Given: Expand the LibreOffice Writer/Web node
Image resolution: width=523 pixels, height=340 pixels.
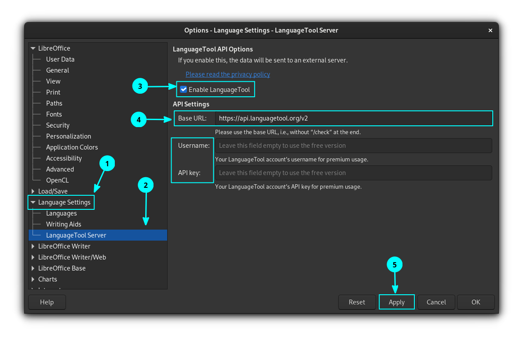Looking at the screenshot, I should [x=33, y=257].
